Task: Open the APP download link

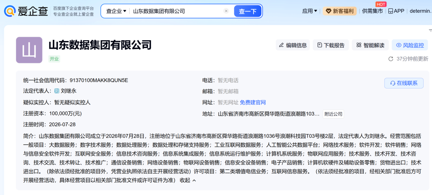Action: (396, 11)
